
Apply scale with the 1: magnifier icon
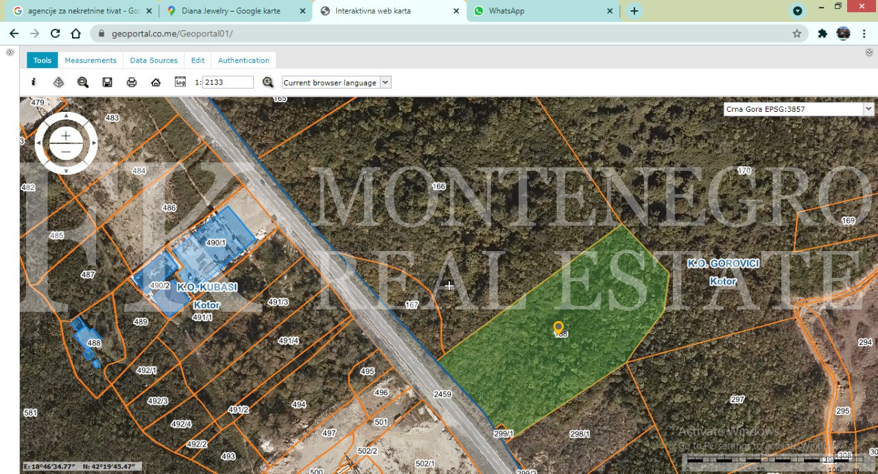[x=268, y=82]
